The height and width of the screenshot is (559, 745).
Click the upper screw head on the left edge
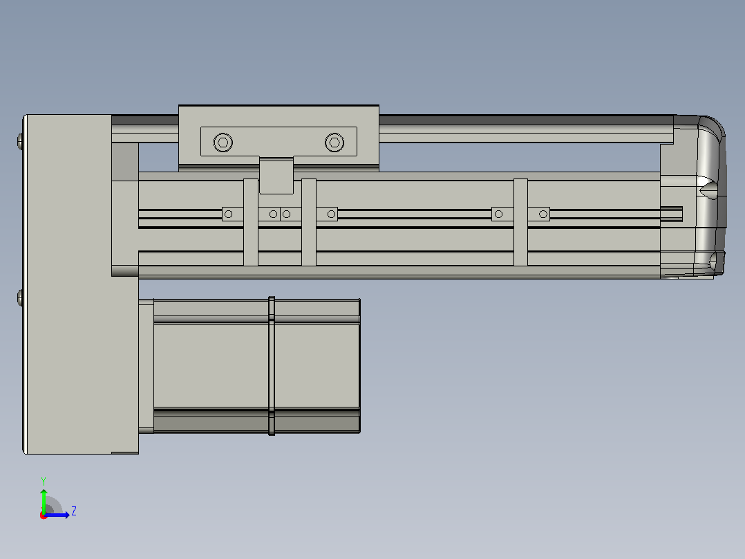[x=20, y=141]
